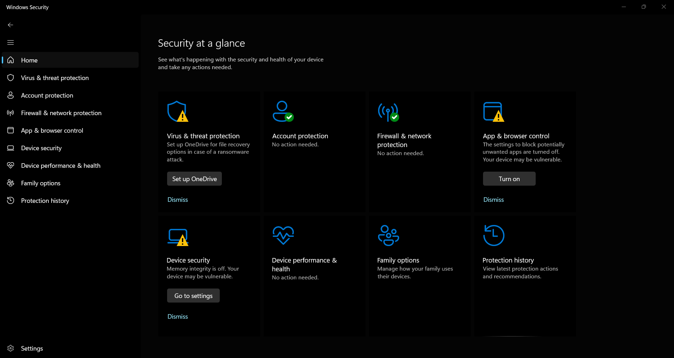
Task: Open Device performance & health sidebar item
Action: click(x=70, y=165)
